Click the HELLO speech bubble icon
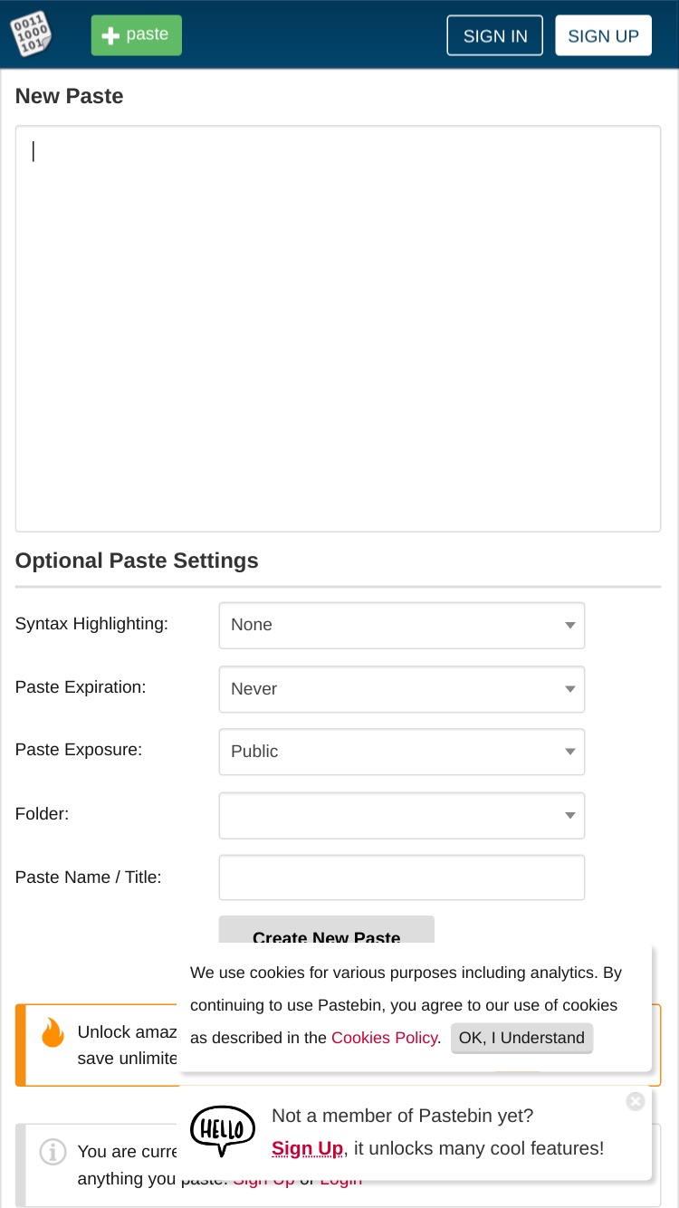Screen dimensions: 679x1208 (x=223, y=1131)
